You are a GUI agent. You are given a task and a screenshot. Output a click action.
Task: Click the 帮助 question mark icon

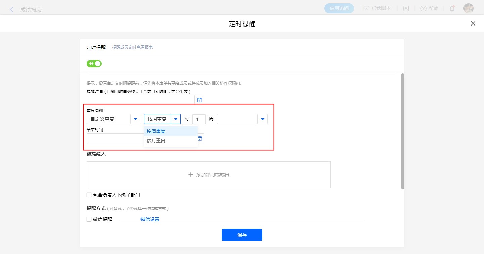tap(423, 9)
